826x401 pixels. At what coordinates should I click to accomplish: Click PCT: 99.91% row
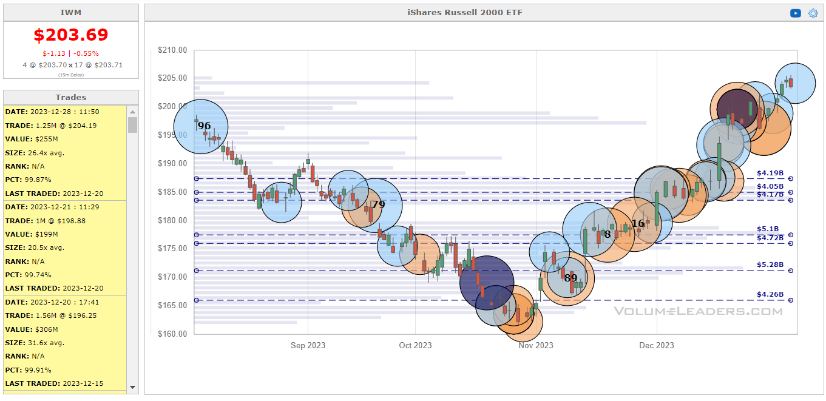(65, 370)
